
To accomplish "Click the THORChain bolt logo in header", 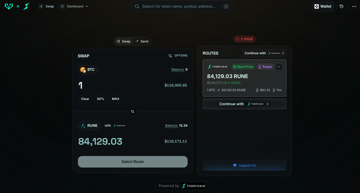I will 27,6.
